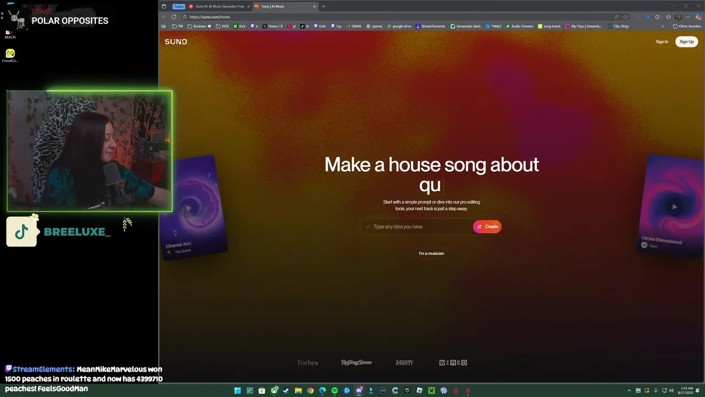
Task: Open a new browser tab with the plus button
Action: 323,7
